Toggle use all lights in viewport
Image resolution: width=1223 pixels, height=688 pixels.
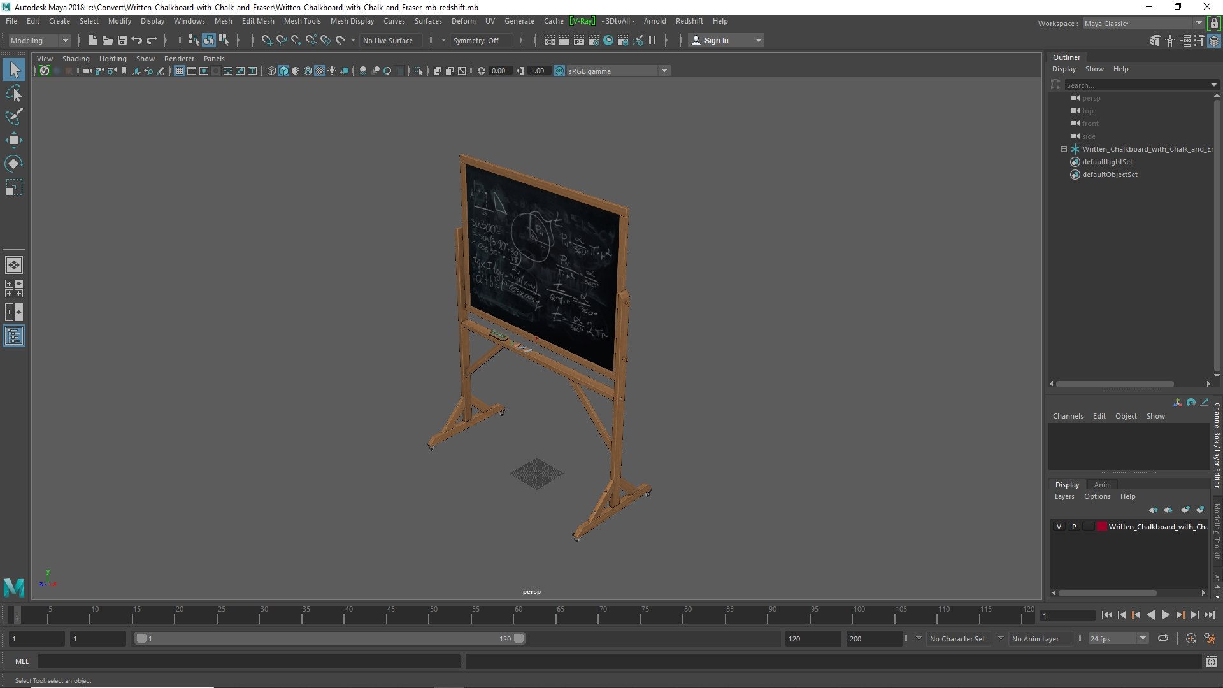pyautogui.click(x=332, y=71)
